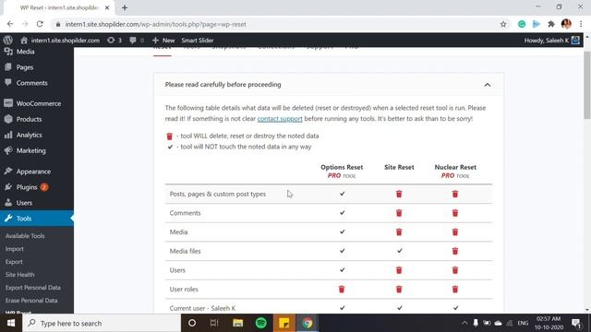Click the New content button
The width and height of the screenshot is (591, 332).
click(x=163, y=41)
